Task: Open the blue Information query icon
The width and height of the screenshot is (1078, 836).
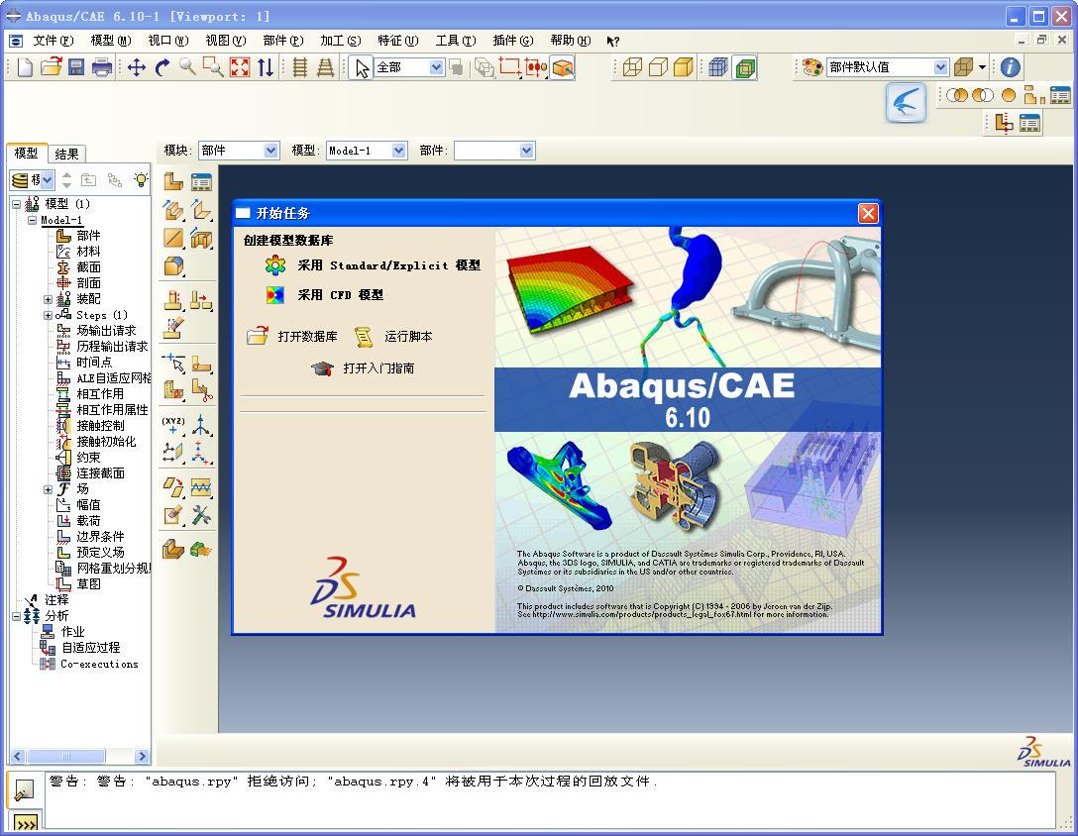Action: pyautogui.click(x=1010, y=67)
